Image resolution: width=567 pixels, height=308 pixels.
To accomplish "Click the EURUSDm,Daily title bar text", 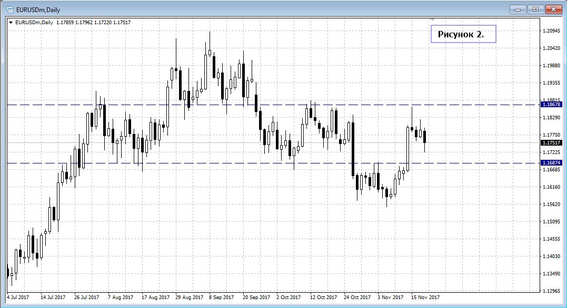I will tap(38, 9).
